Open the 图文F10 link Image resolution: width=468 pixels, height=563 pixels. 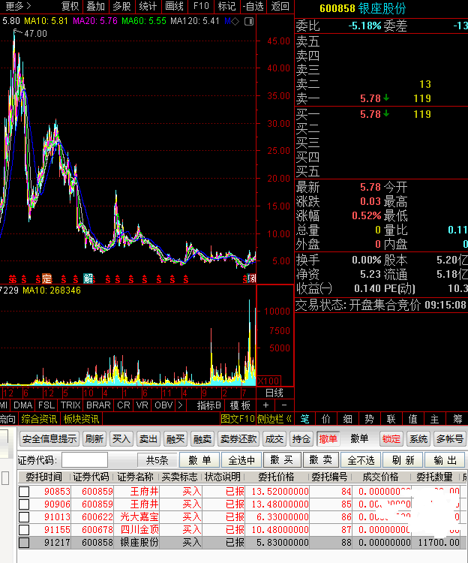(x=238, y=419)
